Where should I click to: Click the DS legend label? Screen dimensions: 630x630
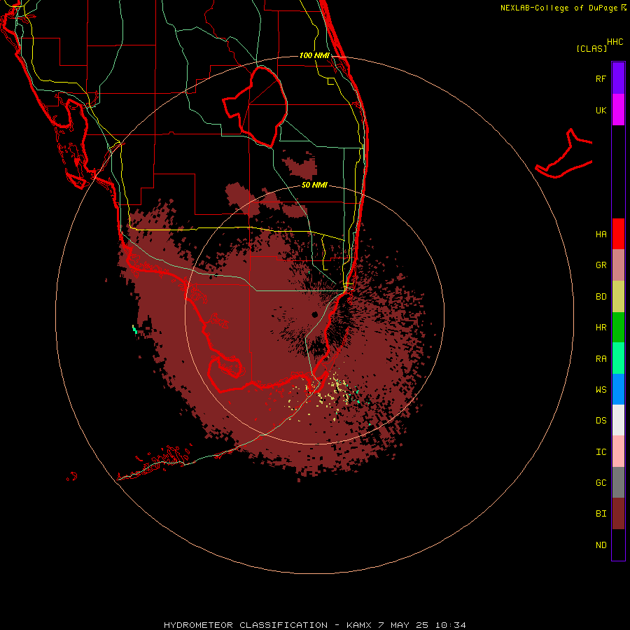(601, 421)
